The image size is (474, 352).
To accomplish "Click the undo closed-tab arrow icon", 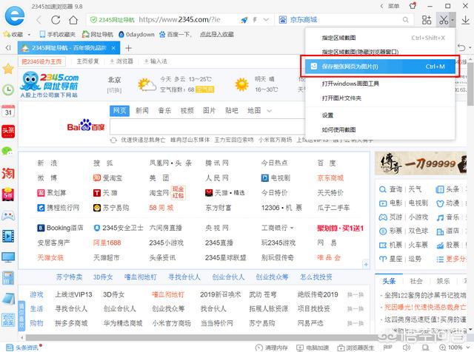I will (x=461, y=48).
